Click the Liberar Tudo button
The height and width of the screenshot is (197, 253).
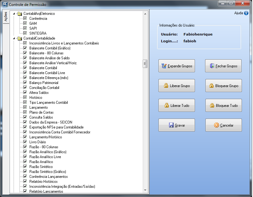pos(177,106)
